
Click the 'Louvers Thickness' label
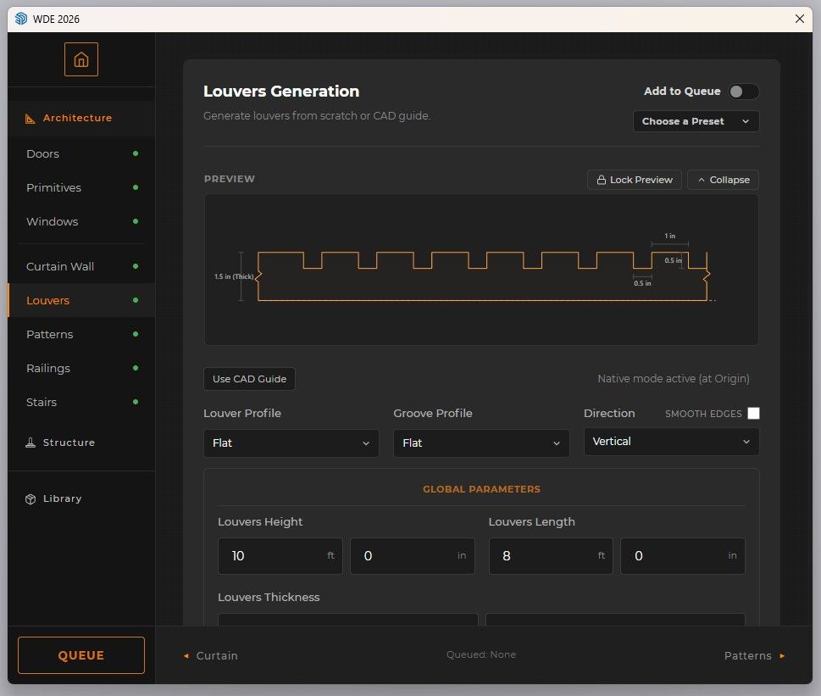pyautogui.click(x=269, y=597)
